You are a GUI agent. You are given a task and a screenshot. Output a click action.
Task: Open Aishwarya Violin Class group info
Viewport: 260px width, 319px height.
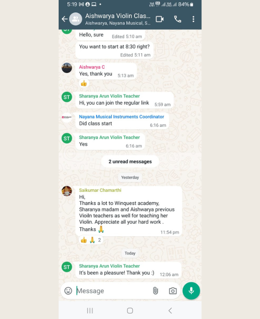pos(118,19)
